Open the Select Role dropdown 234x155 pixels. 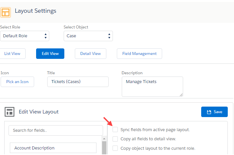25,36
